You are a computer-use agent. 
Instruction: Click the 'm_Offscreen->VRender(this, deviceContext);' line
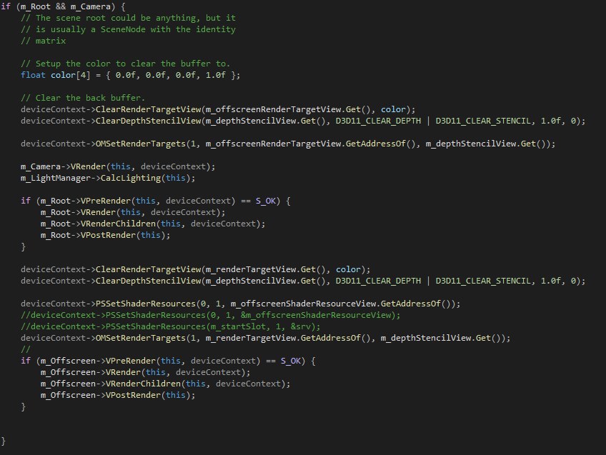pos(145,372)
